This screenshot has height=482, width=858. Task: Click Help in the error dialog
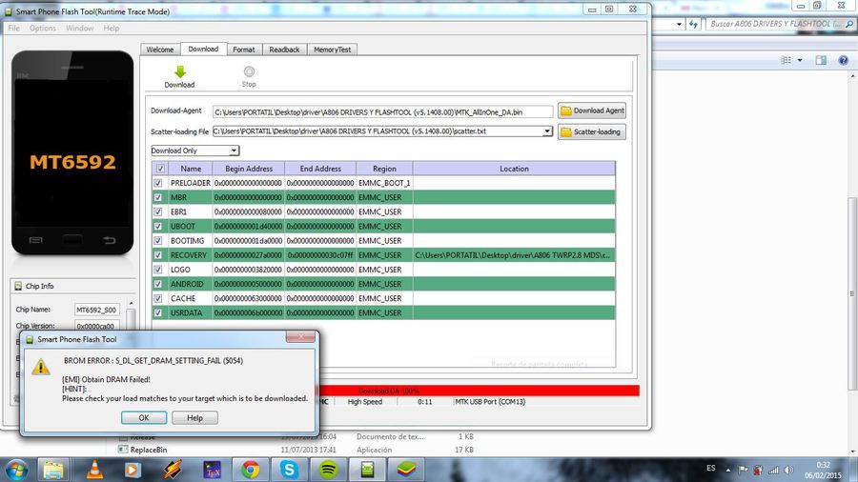[x=194, y=417]
